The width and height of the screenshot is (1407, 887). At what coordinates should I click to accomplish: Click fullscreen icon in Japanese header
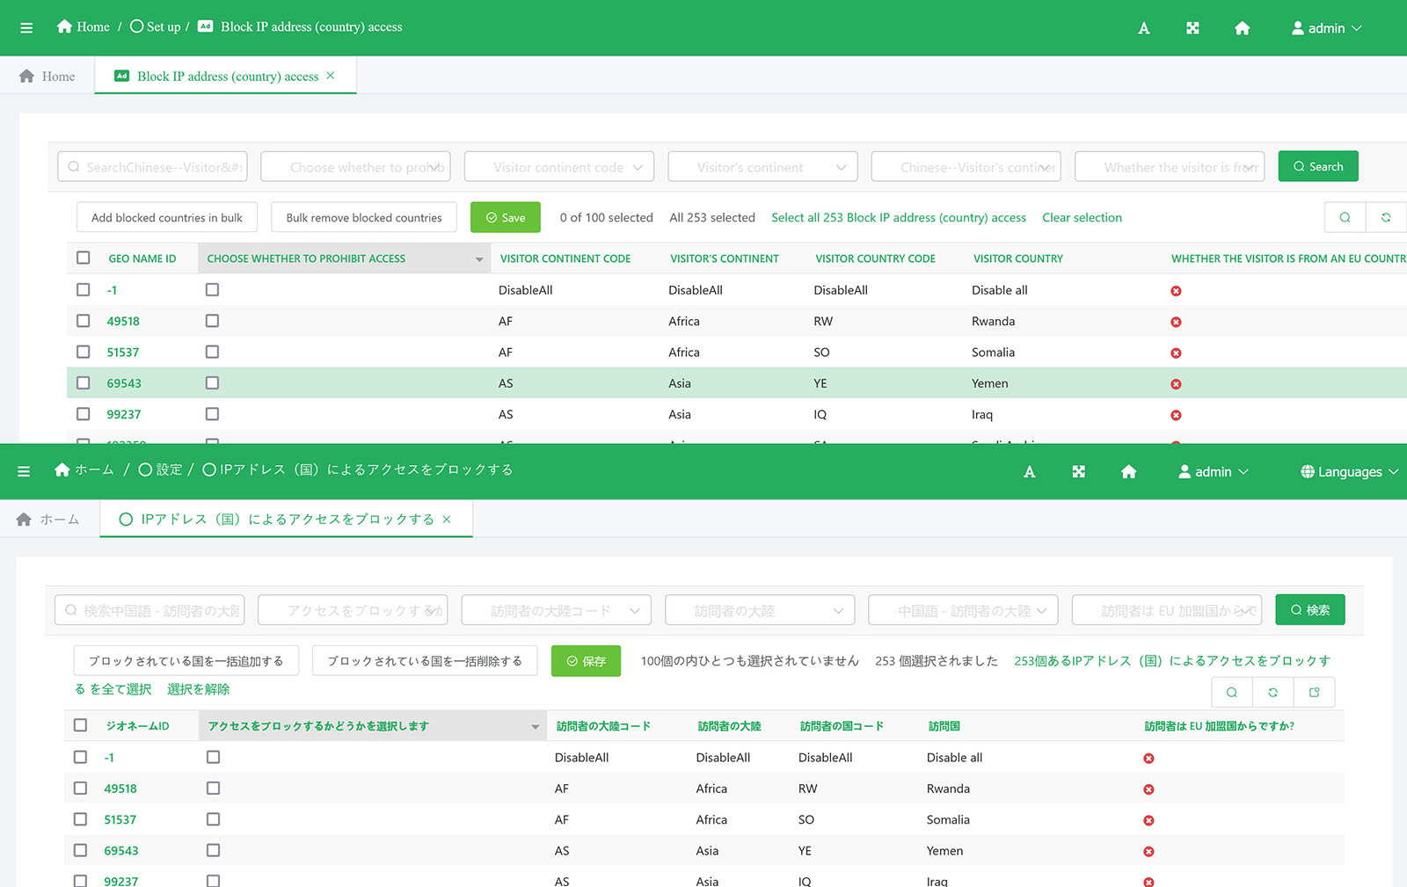coord(1079,471)
